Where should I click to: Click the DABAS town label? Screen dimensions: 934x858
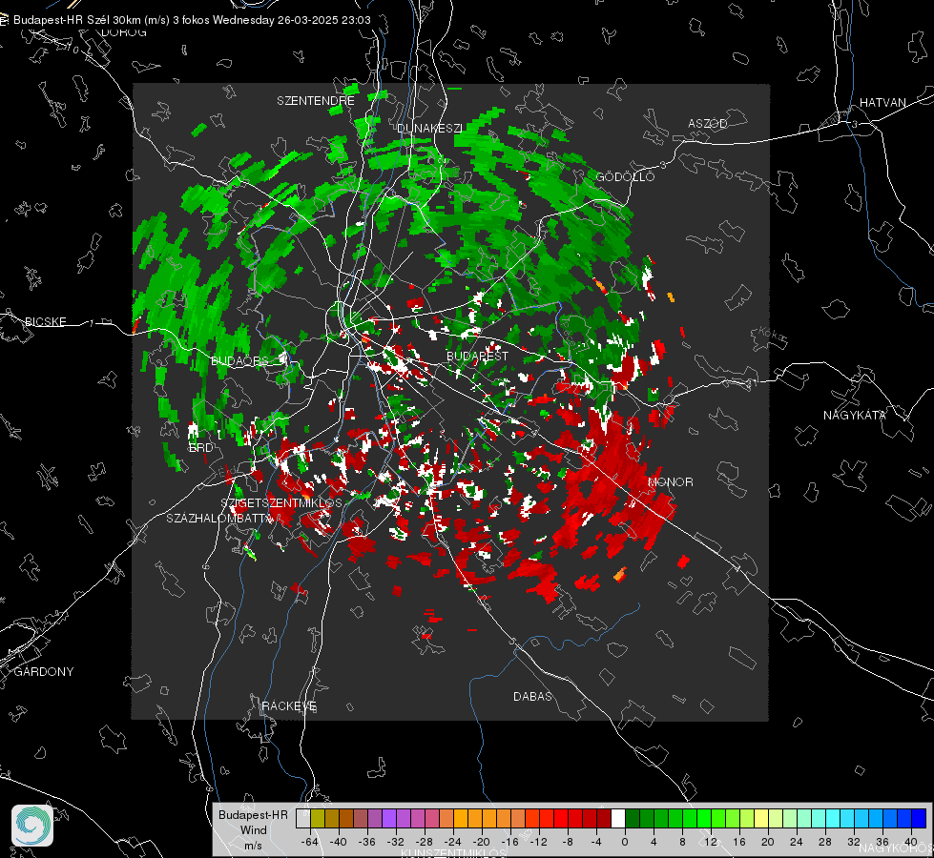pyautogui.click(x=532, y=697)
